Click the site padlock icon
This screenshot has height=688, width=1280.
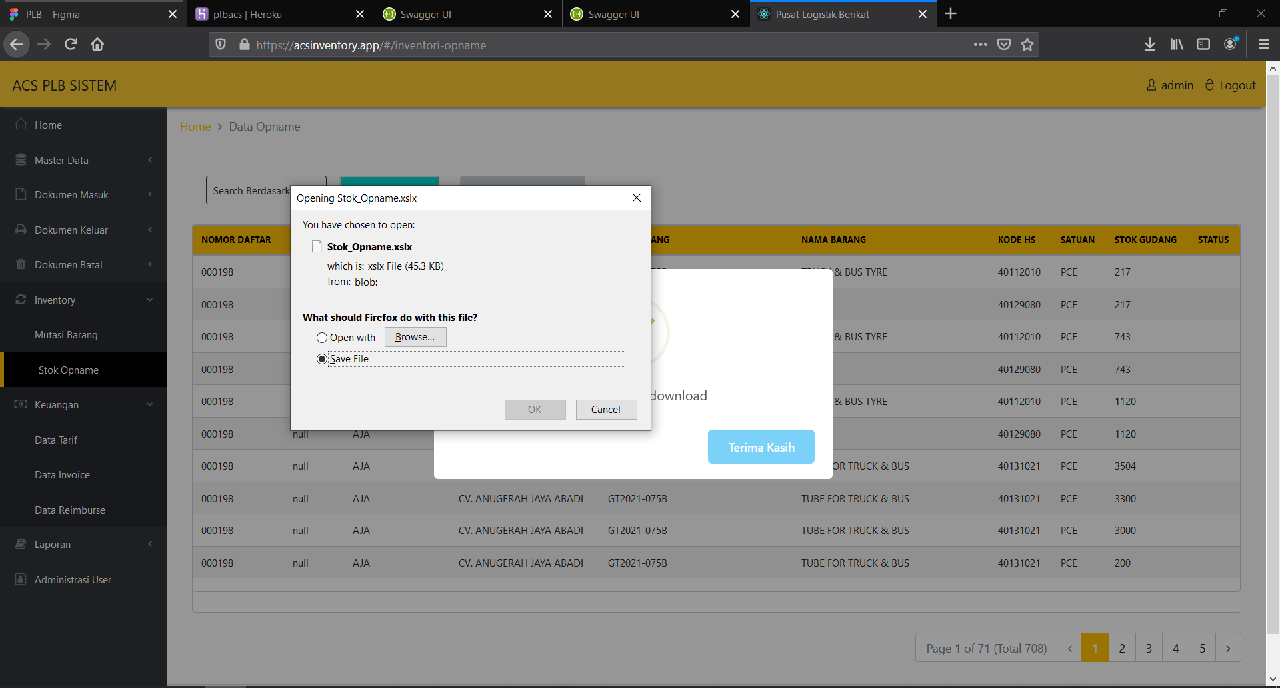tap(244, 45)
